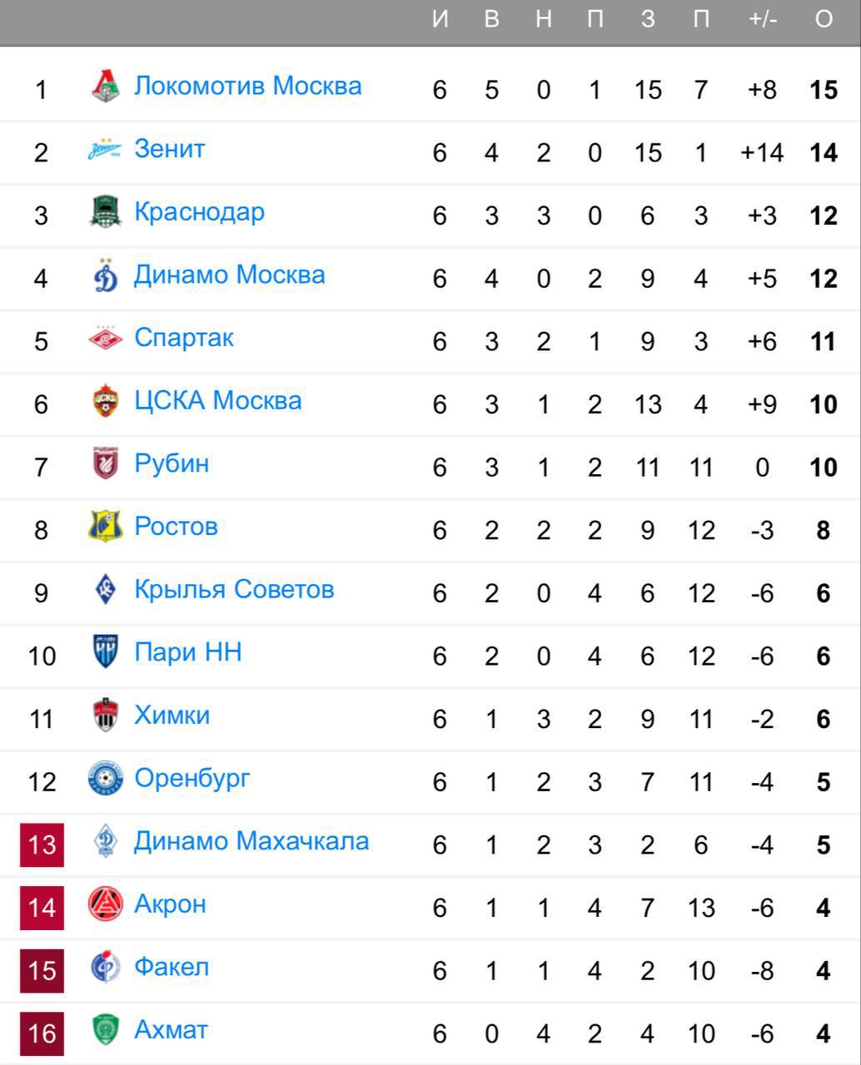
Task: Sort by the +/- goal difference header
Action: (x=762, y=20)
